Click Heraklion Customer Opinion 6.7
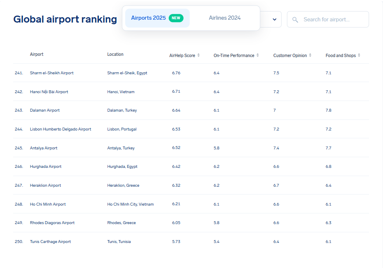Viewport: 383px width, 268px height. pos(276,185)
